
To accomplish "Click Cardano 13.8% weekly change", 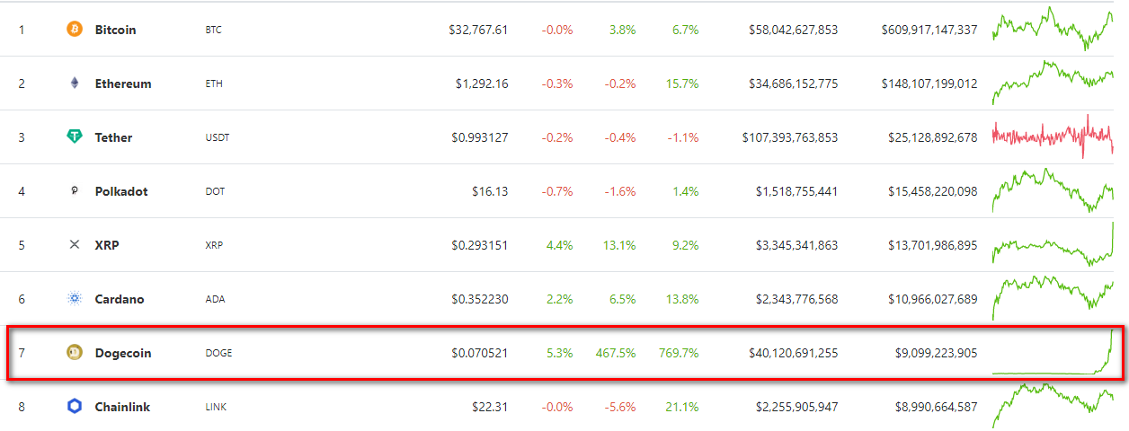I will [682, 299].
